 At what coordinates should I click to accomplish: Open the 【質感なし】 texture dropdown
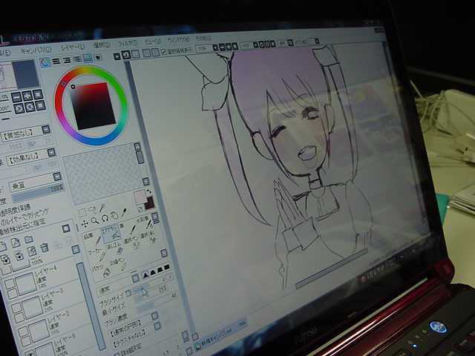45,129
